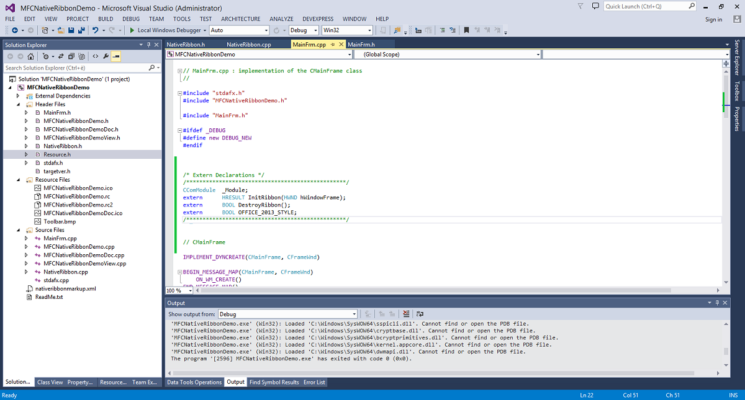The image size is (745, 400).
Task: Open the Server Explorer side tab
Action: click(x=737, y=58)
